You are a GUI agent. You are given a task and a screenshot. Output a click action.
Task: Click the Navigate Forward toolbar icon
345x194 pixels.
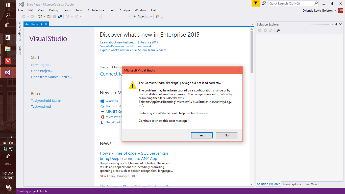(32, 16)
